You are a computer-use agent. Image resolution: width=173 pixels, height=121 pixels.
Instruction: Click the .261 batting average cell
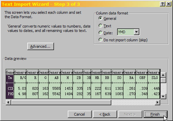pos(131,88)
